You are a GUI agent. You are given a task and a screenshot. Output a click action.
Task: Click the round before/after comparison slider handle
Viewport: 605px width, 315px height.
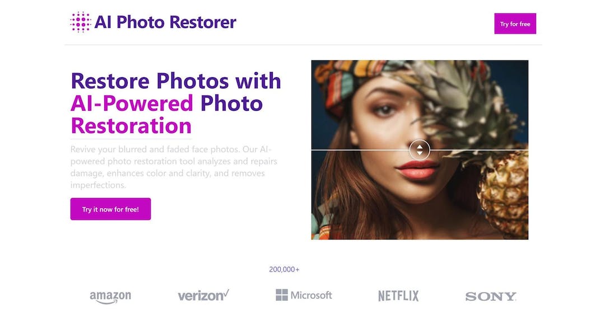420,150
